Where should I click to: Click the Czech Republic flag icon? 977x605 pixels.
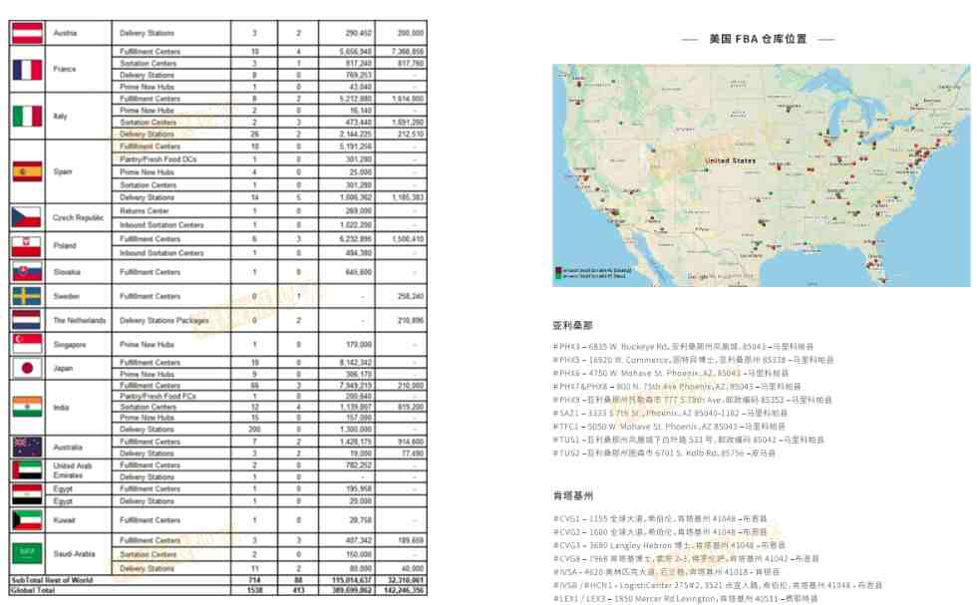click(26, 217)
